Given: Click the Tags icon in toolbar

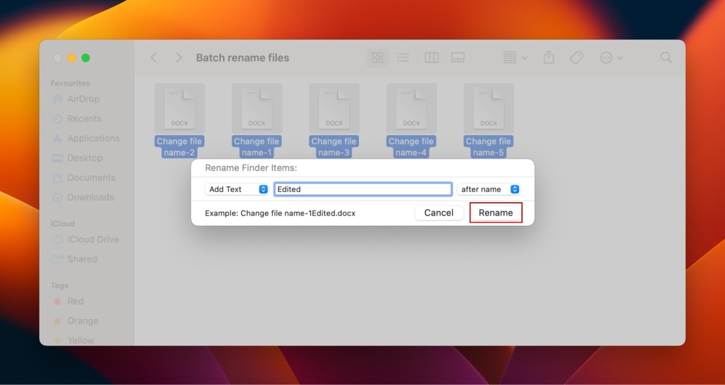Looking at the screenshot, I should tap(576, 57).
